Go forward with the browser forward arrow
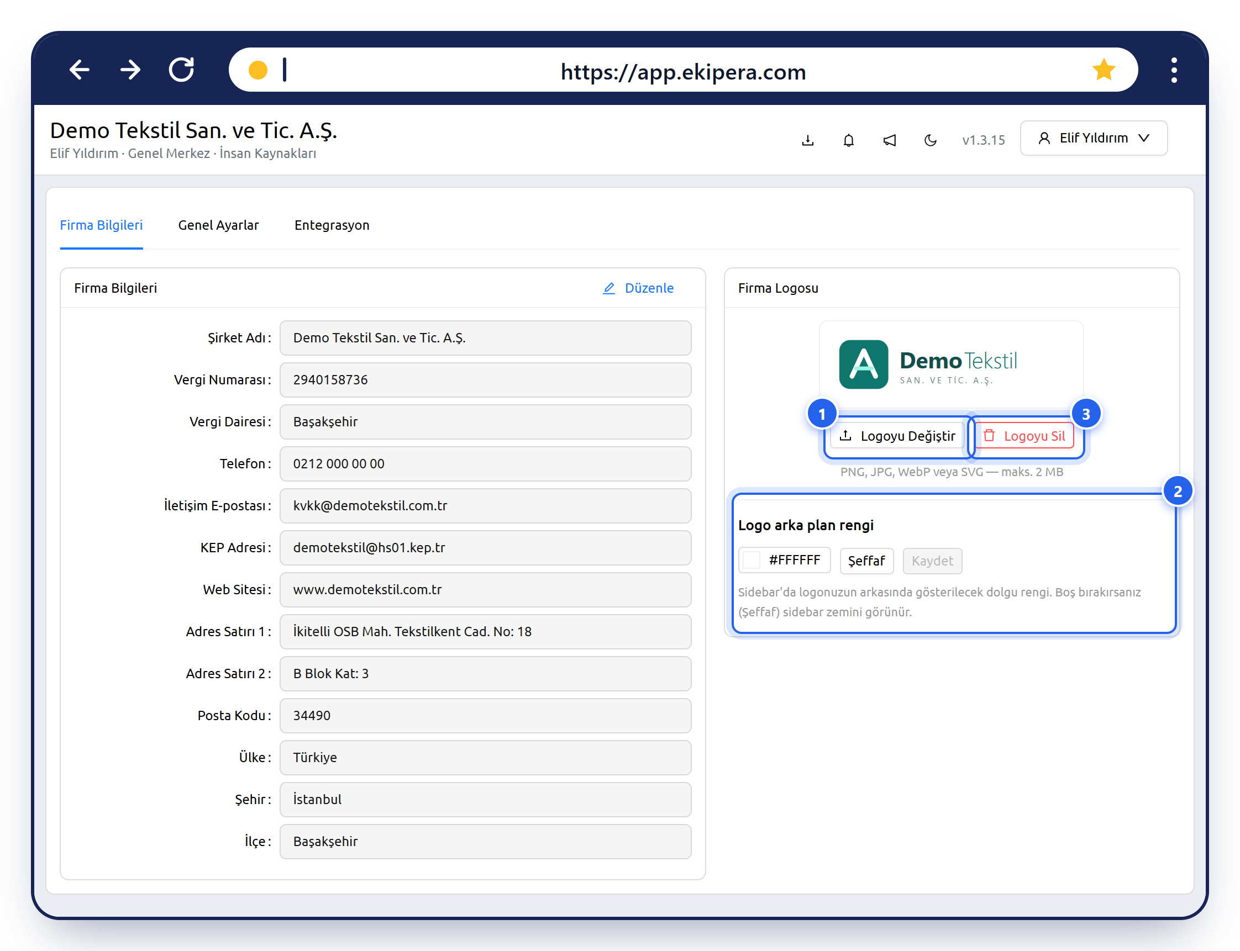The height and width of the screenshot is (951, 1240). pos(130,70)
